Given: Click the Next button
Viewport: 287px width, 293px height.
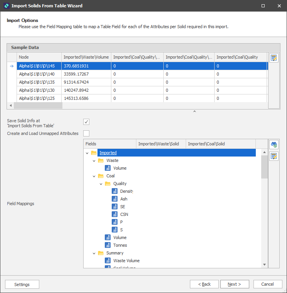Looking at the screenshot, I should pyautogui.click(x=235, y=284).
